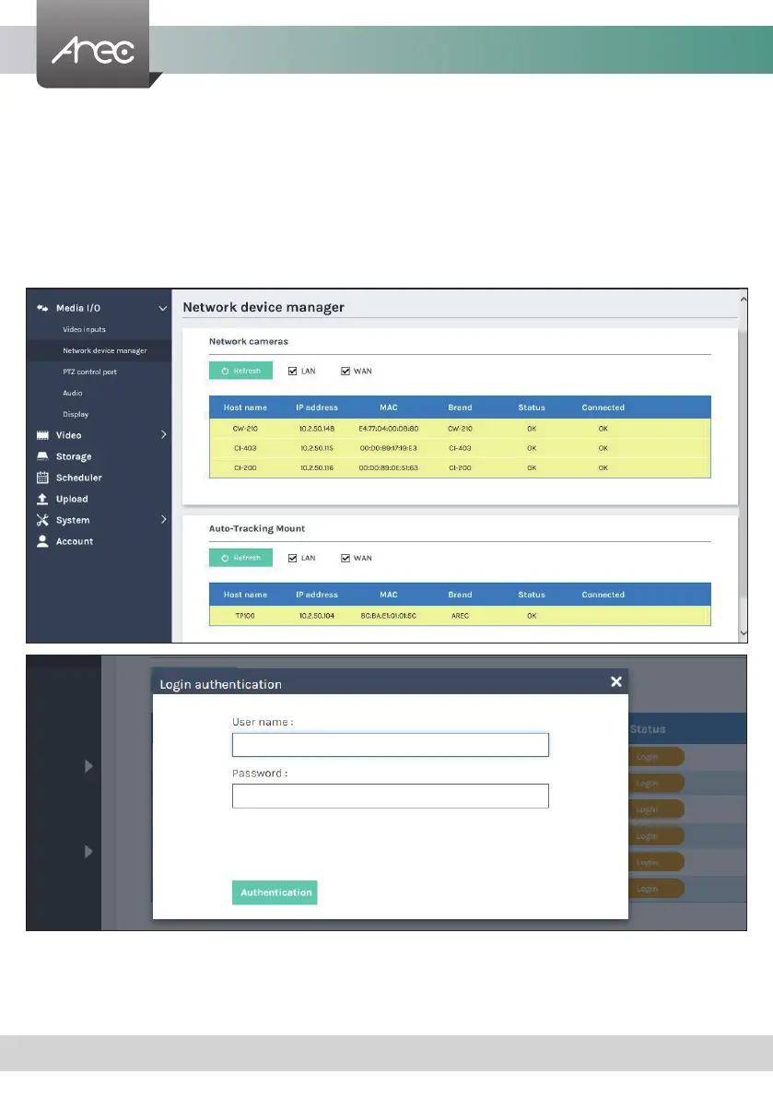The image size is (773, 1098).
Task: Open the Scheduler calendar icon
Action: (x=42, y=478)
